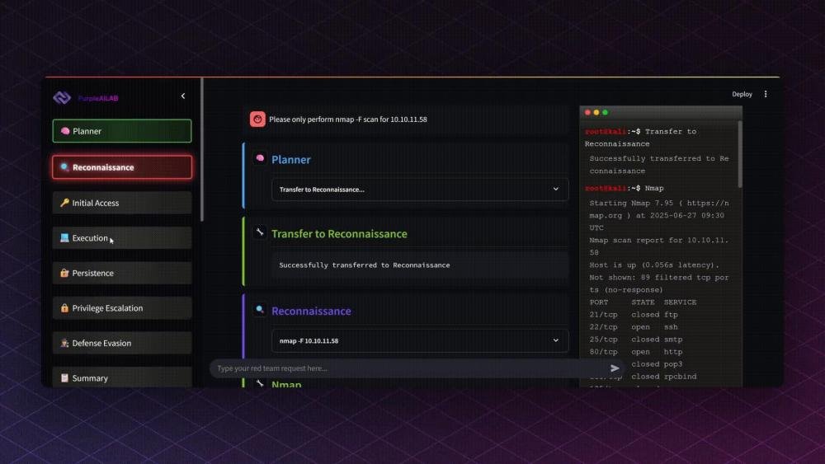Click the wrench icon beside Transfer to Reconnaissance
Image resolution: width=825 pixels, height=464 pixels.
pyautogui.click(x=260, y=233)
